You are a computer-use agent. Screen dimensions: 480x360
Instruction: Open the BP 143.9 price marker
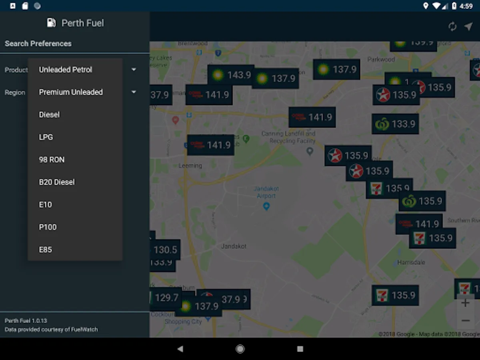click(231, 75)
